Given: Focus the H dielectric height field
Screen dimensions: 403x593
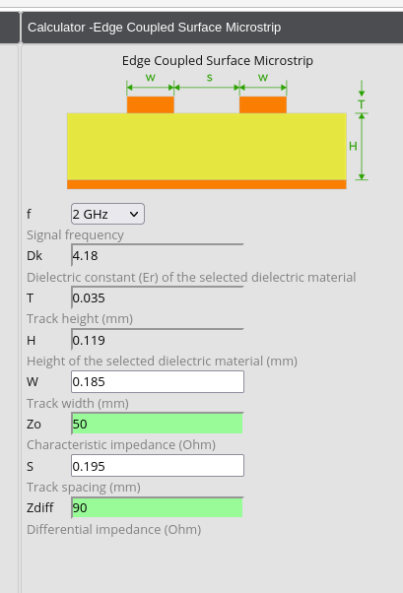Looking at the screenshot, I should tap(158, 340).
